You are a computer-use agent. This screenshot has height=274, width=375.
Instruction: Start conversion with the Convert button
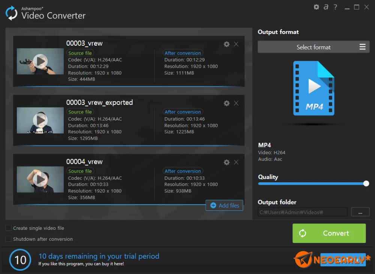pos(329,233)
